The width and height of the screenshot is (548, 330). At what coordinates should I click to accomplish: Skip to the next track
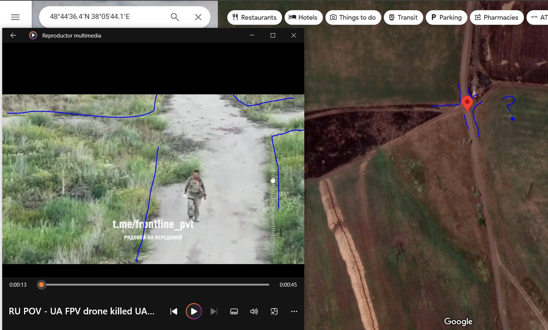[x=214, y=311]
